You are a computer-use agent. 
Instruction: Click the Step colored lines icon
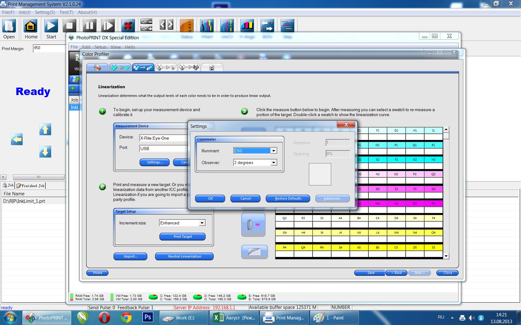tap(287, 26)
